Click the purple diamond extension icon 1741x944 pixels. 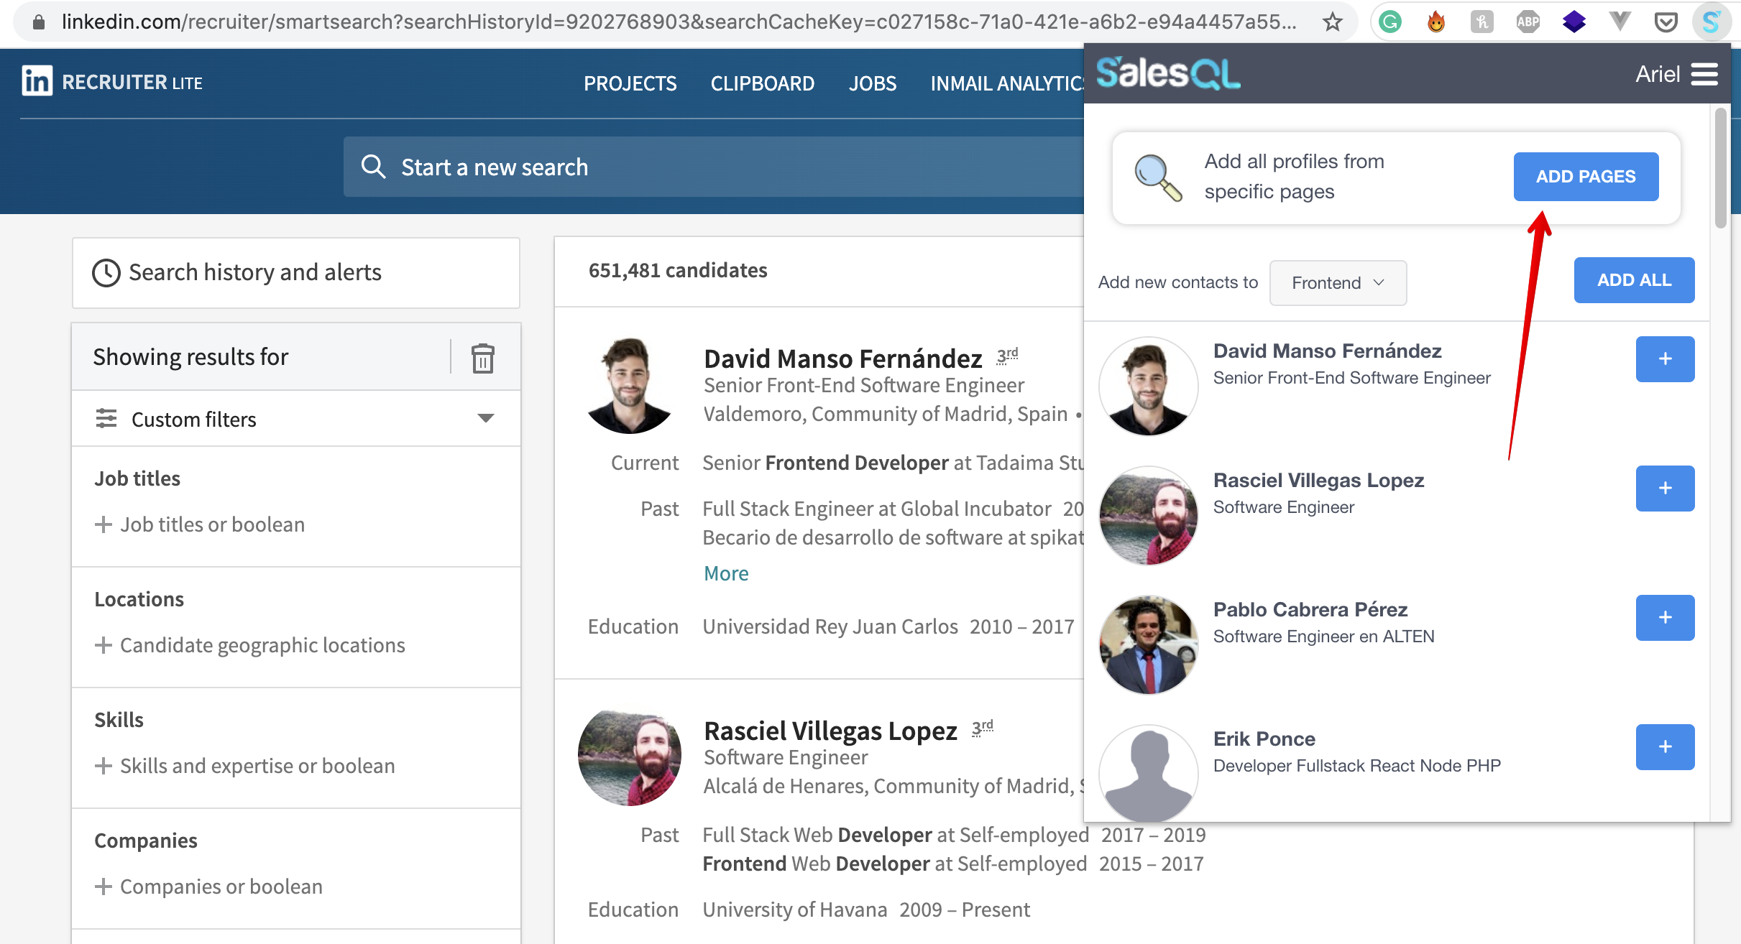click(x=1574, y=22)
